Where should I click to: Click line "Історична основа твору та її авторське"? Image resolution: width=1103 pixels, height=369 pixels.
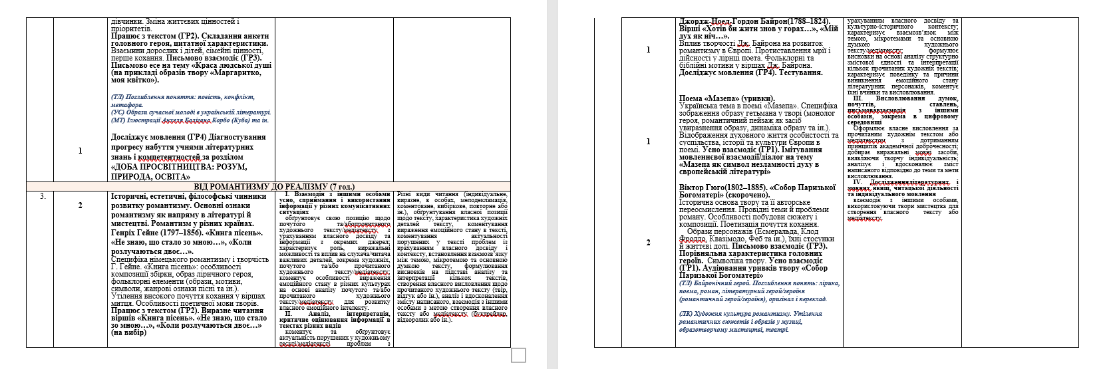click(x=744, y=202)
